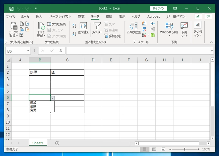Collapse the ribbon with the chevron

coord(211,42)
